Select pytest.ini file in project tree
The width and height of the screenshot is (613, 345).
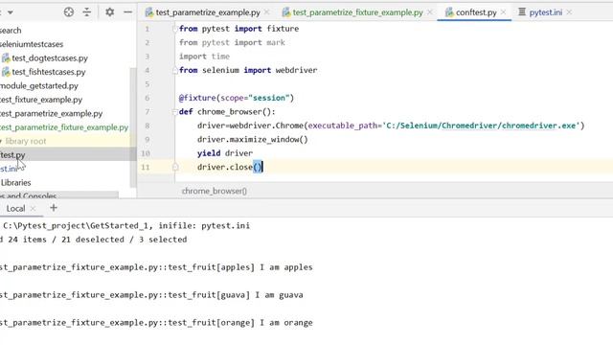click(9, 169)
